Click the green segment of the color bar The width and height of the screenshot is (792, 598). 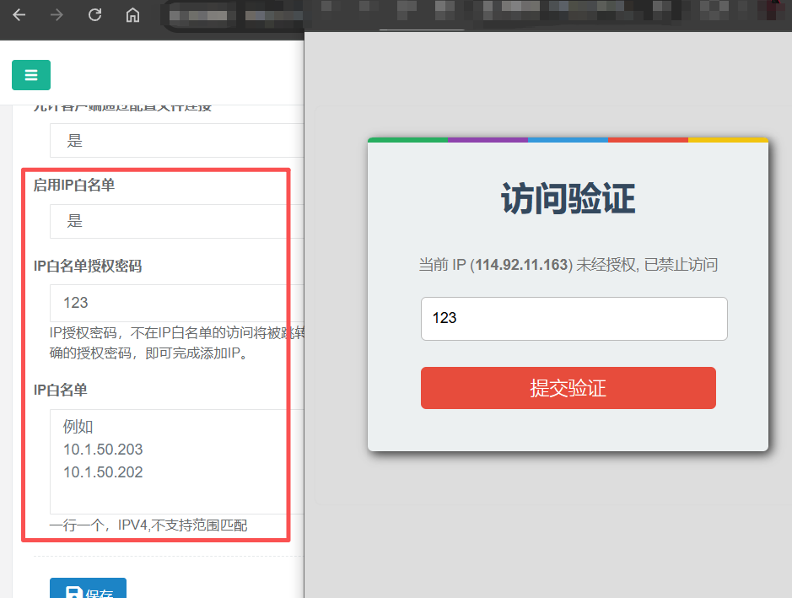point(407,140)
